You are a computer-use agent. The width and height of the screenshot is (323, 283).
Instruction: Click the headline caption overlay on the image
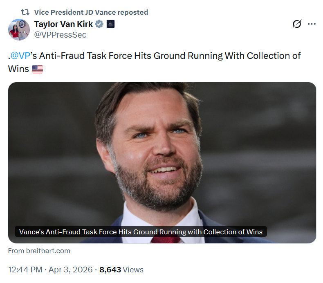click(141, 232)
